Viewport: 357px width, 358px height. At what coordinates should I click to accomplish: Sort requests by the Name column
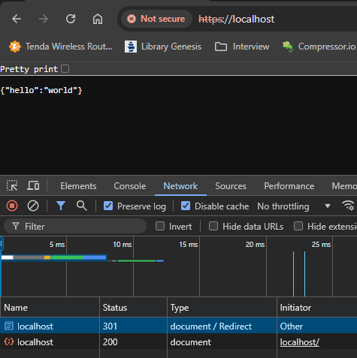point(50,308)
